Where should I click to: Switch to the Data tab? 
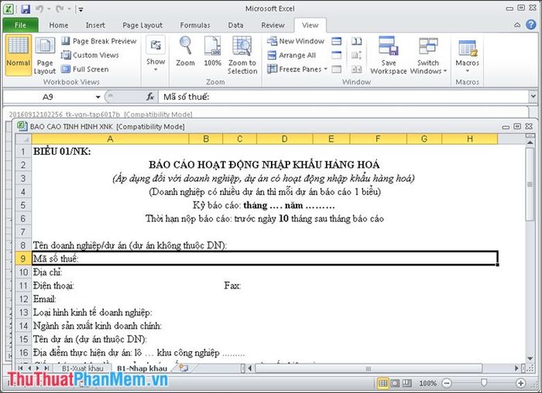pos(235,26)
